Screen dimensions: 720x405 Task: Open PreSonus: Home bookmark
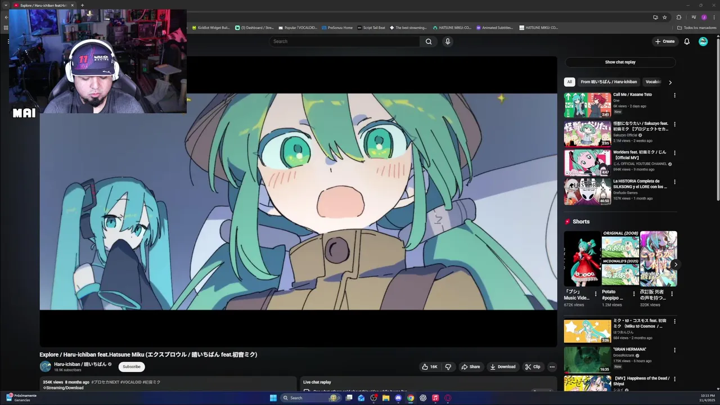coord(337,28)
